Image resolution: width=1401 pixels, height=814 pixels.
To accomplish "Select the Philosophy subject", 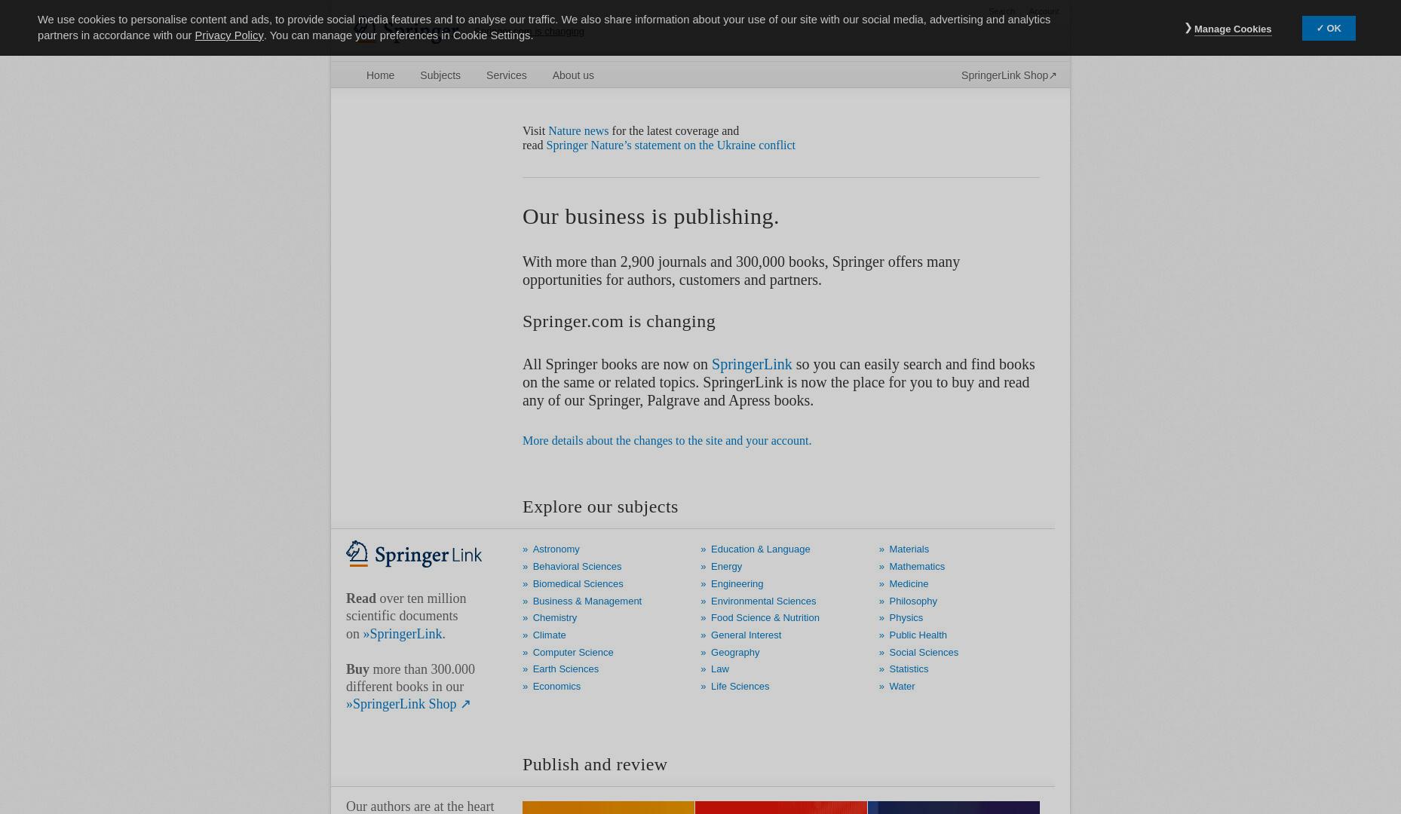I will [912, 601].
